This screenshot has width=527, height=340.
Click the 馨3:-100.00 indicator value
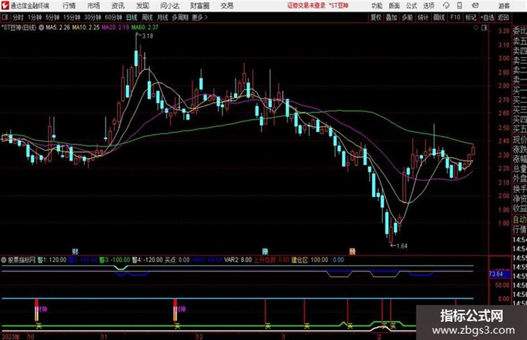(115, 260)
